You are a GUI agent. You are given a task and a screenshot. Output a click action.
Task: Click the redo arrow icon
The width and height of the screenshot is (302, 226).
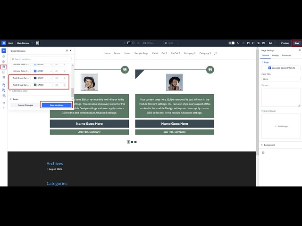(x=243, y=43)
